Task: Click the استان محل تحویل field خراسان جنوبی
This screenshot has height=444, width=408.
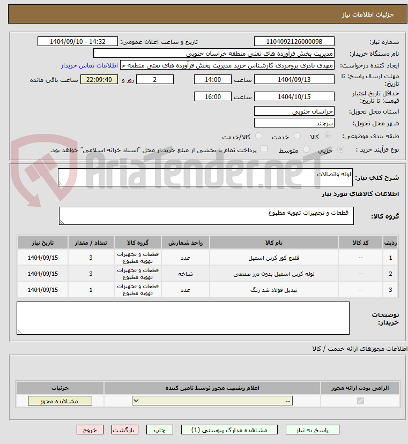Action: pyautogui.click(x=294, y=111)
